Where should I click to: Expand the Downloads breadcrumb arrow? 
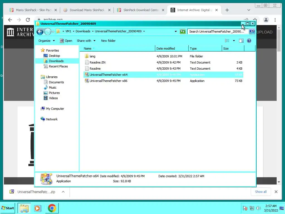coord(93,31)
